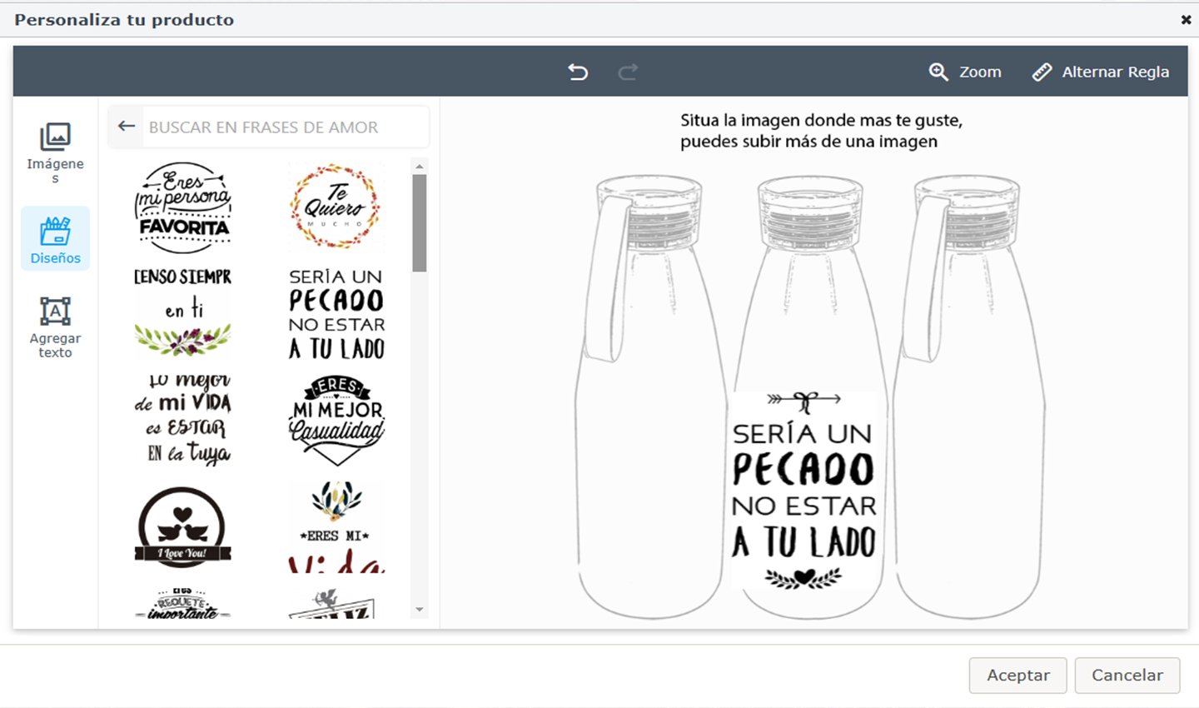1199x708 pixels.
Task: Click the undo arrow icon
Action: point(578,72)
